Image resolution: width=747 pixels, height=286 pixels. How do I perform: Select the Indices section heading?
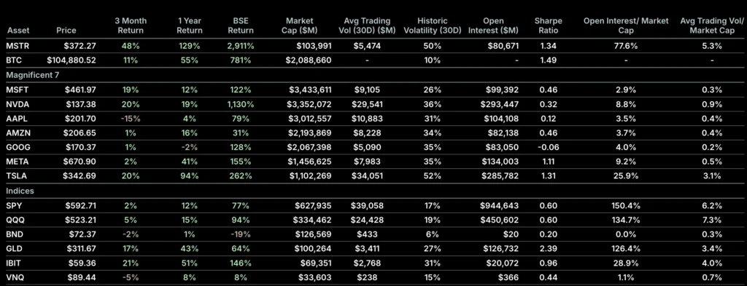(x=20, y=191)
